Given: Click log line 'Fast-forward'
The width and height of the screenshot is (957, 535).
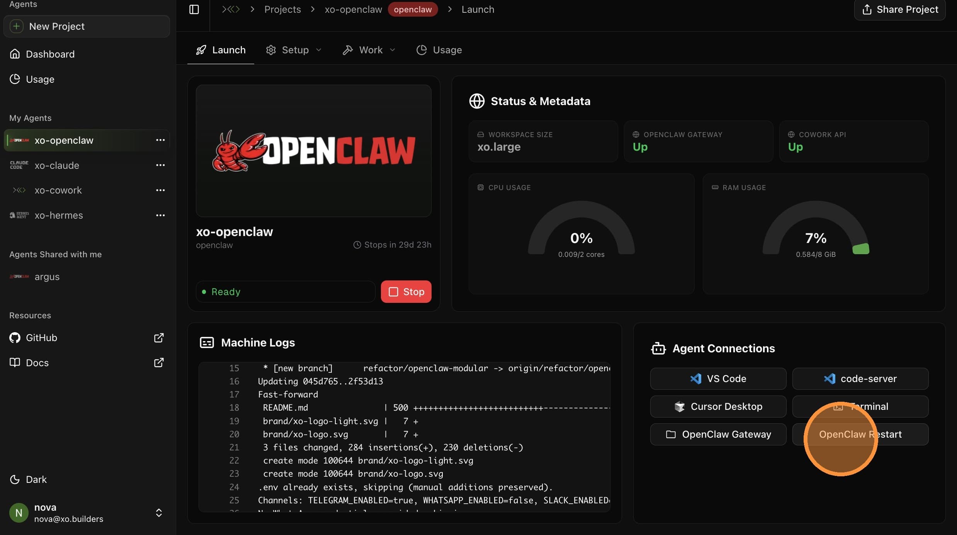Looking at the screenshot, I should (x=288, y=394).
